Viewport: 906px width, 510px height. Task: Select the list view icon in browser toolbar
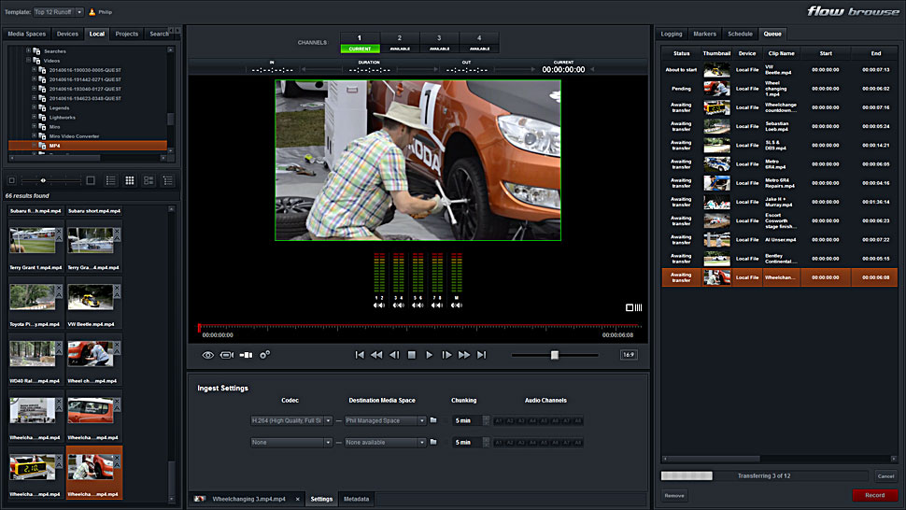click(x=110, y=180)
